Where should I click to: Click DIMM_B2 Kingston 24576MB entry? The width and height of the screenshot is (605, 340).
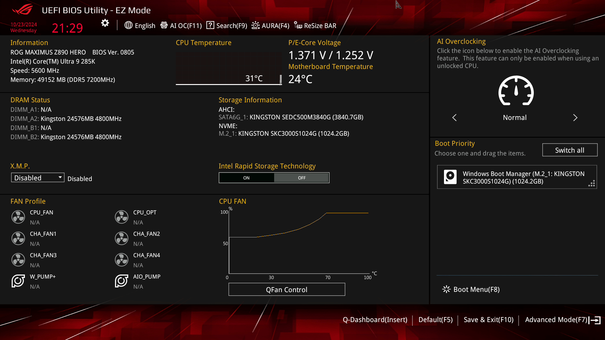tap(66, 137)
